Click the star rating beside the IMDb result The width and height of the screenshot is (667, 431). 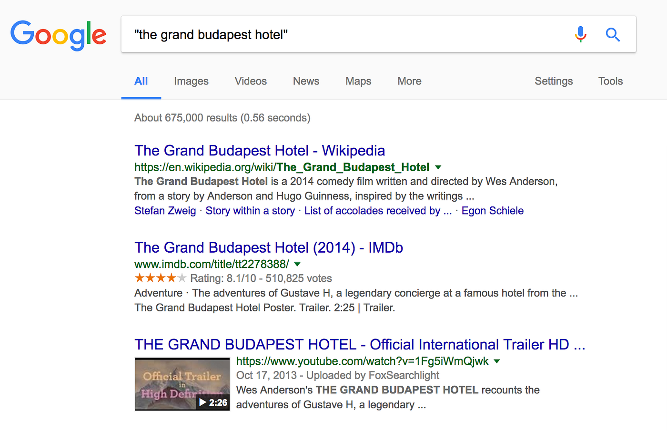click(161, 277)
